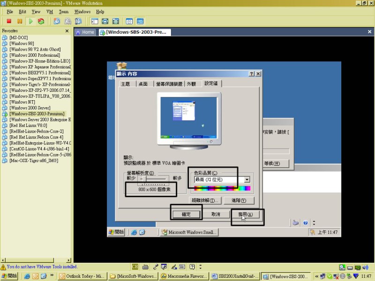Open the guest 開始 Start button
The image size is (375, 281).
[x=116, y=232]
